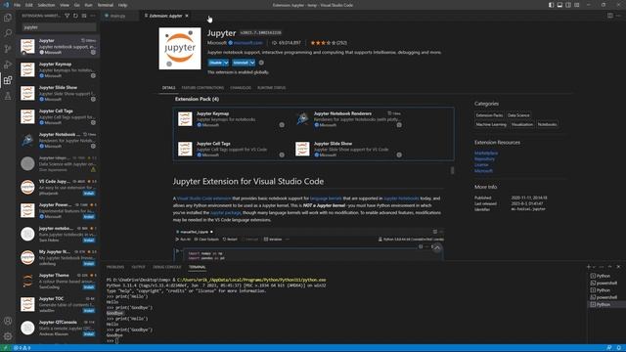Open the Selection menu
This screenshot has height=352, width=626.
tap(46, 5)
